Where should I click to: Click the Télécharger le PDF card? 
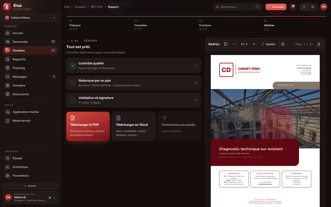88,126
